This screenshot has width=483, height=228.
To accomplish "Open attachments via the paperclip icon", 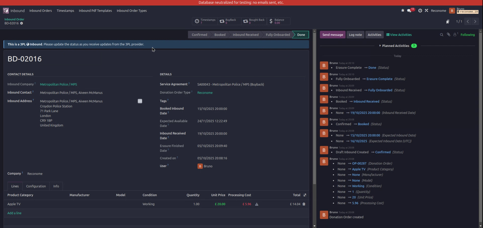I will point(448,35).
